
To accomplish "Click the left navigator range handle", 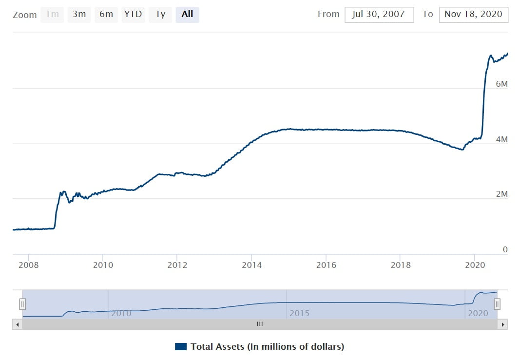I will [x=22, y=304].
